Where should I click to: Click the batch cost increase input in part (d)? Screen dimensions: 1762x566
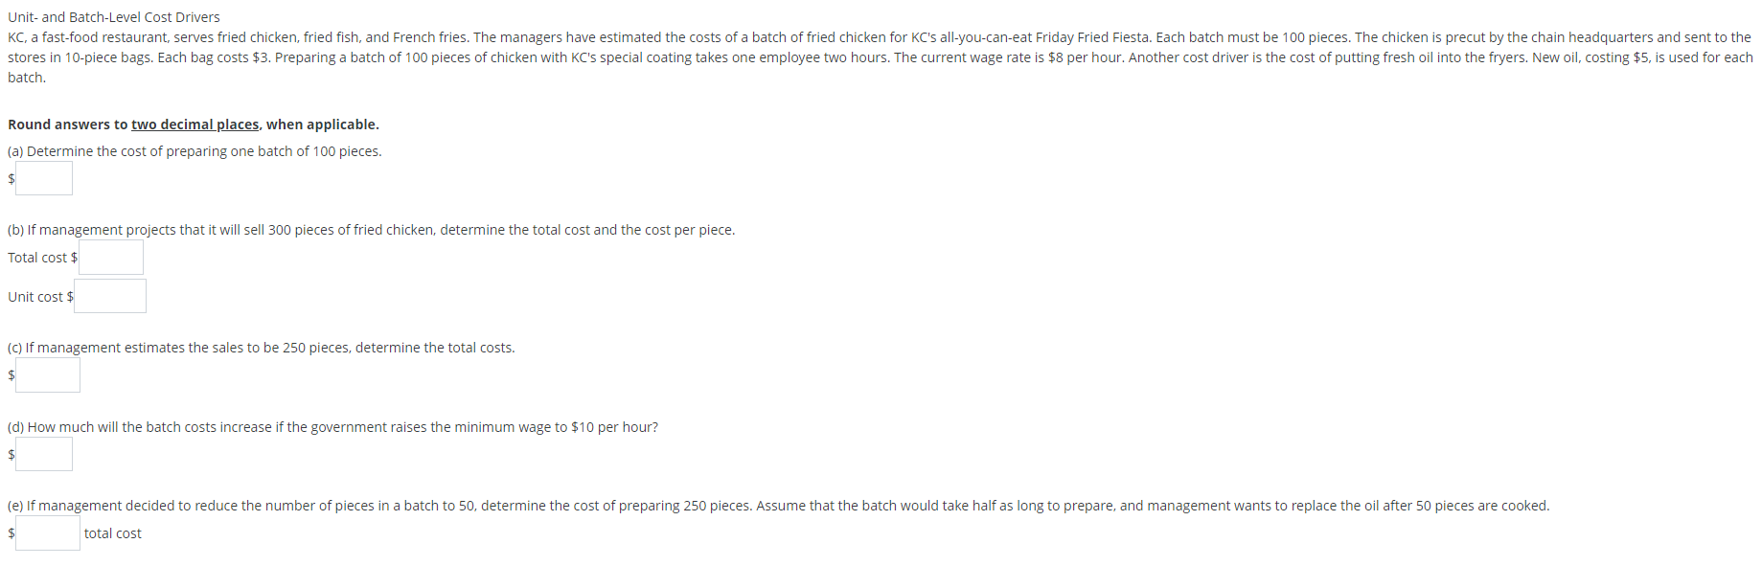[44, 454]
